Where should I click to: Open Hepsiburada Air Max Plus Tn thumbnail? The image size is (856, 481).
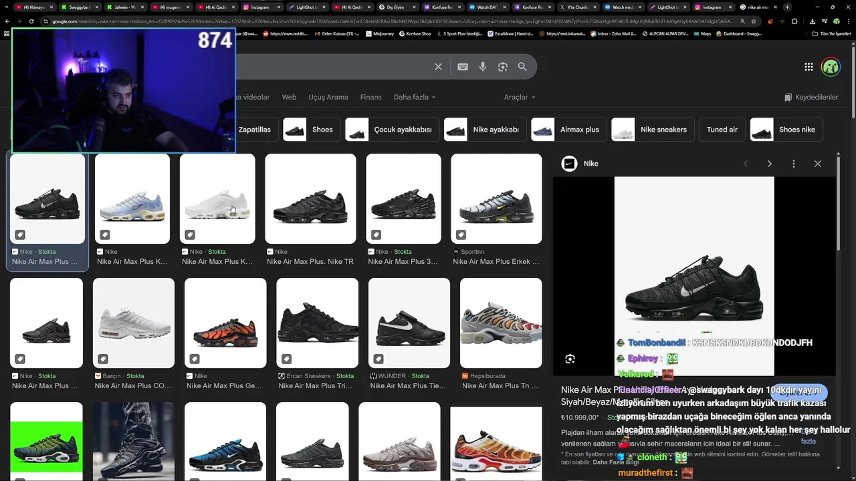pos(501,323)
